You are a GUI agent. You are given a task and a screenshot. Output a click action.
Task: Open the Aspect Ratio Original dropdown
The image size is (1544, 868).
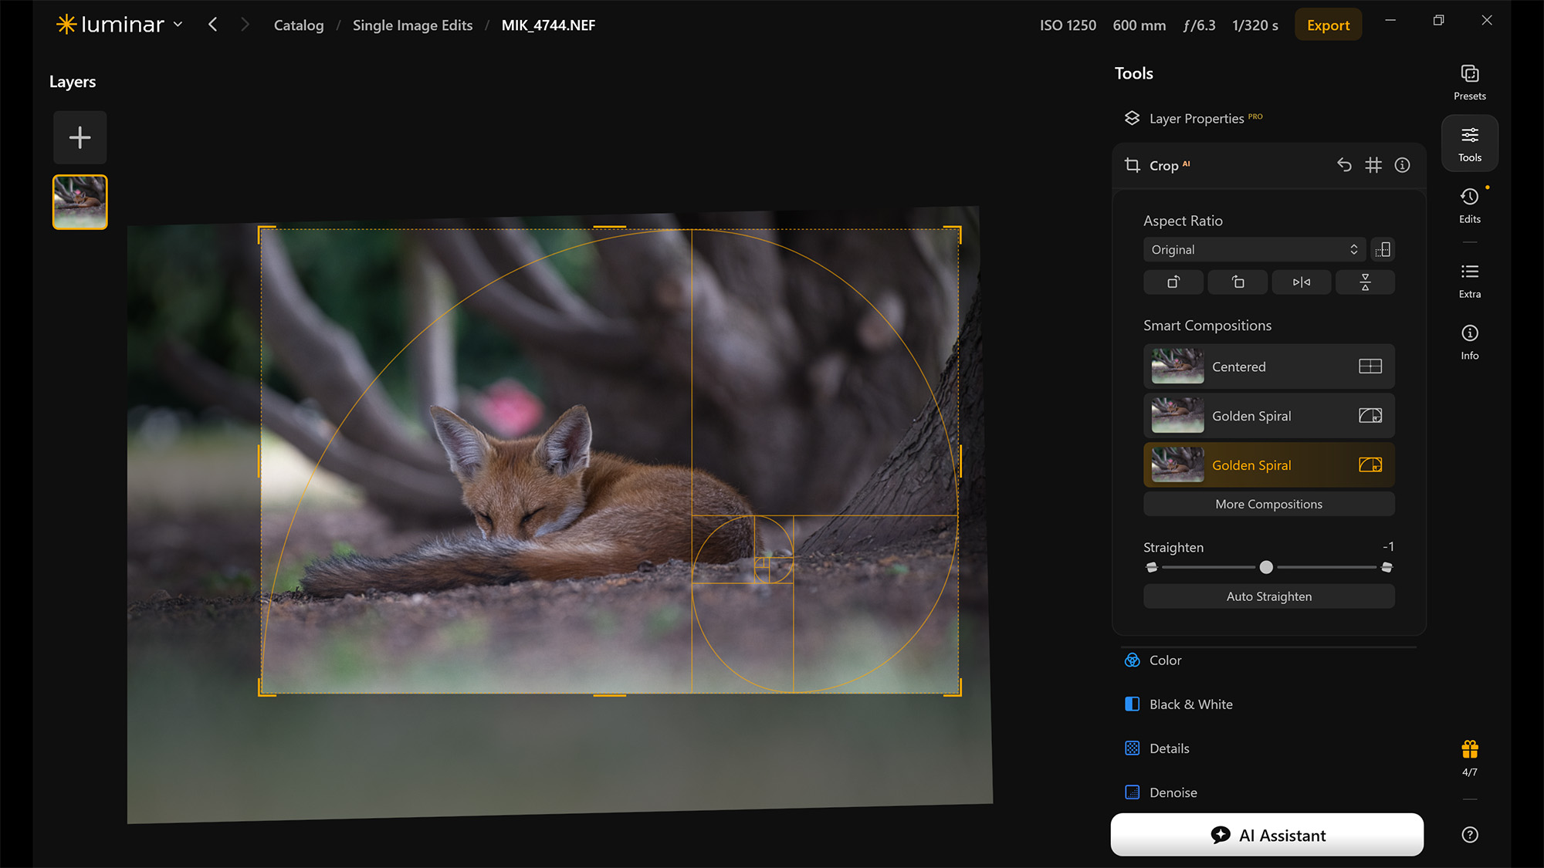click(1254, 250)
